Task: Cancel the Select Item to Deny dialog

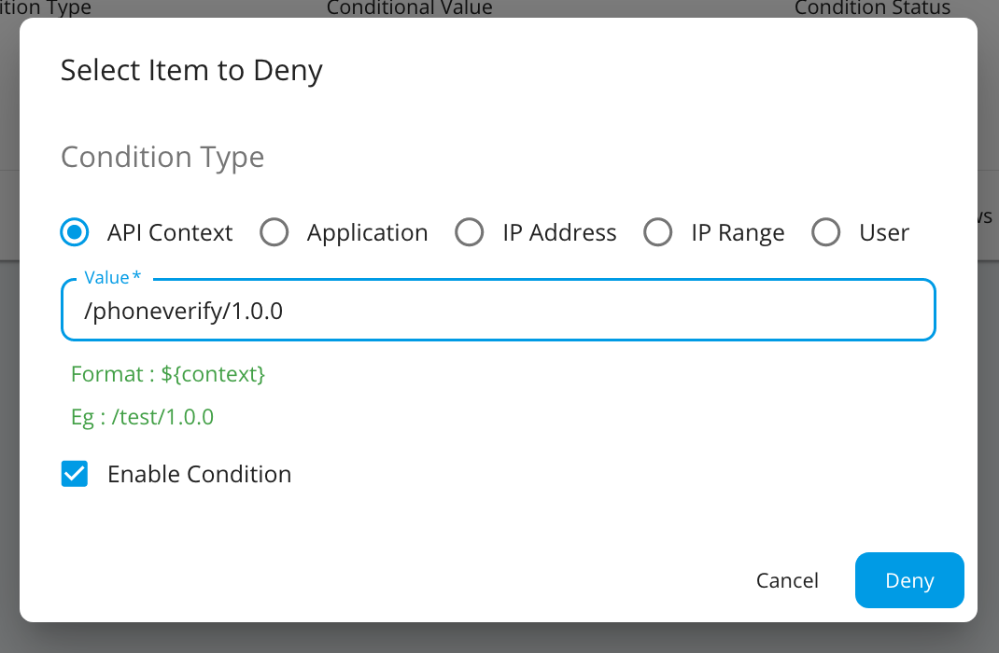Action: (x=787, y=579)
